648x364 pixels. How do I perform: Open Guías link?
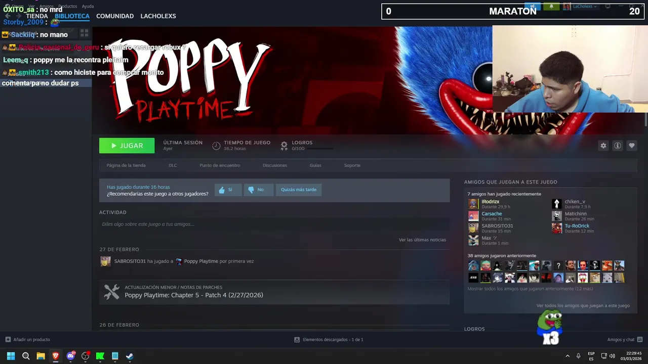[315, 165]
